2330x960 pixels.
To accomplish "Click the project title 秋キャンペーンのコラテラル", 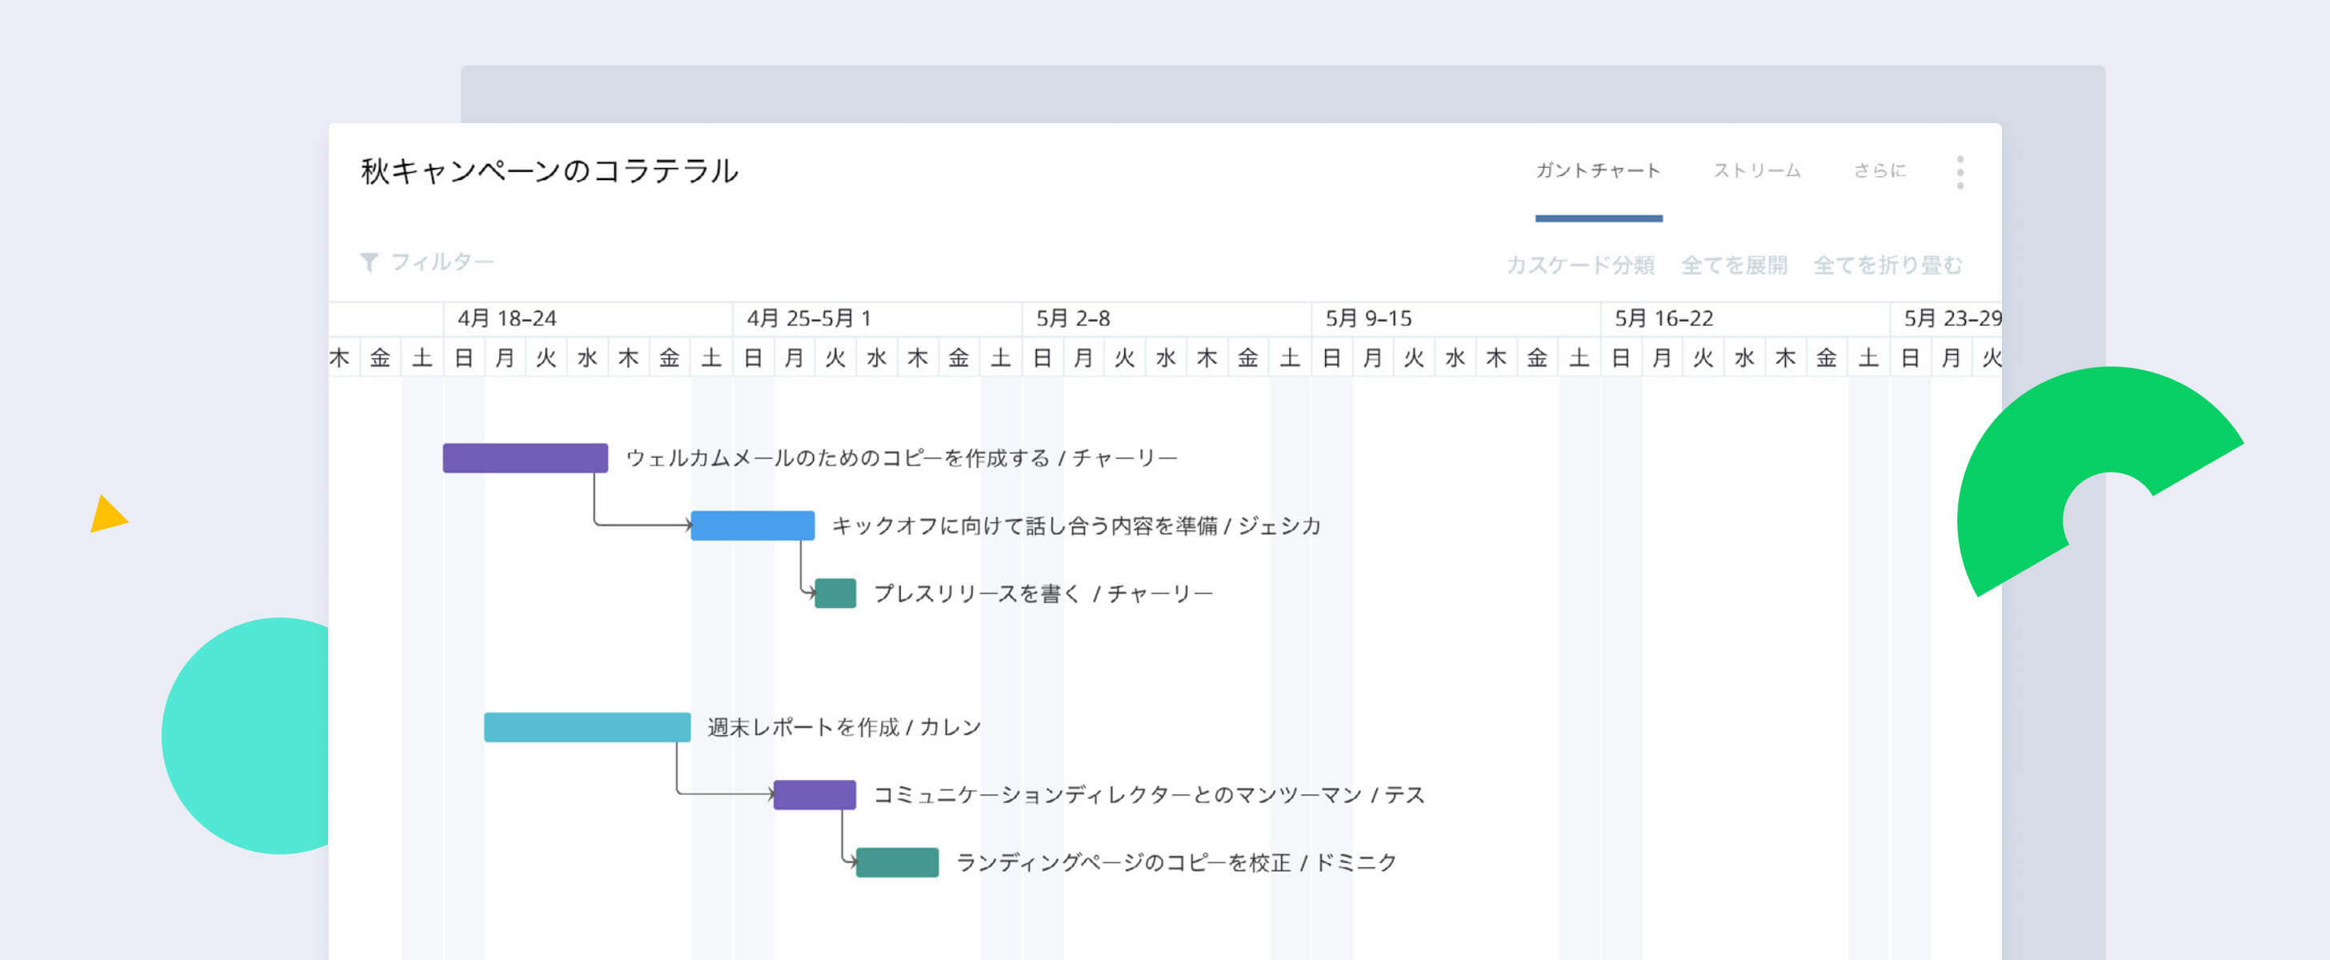I will click(549, 171).
